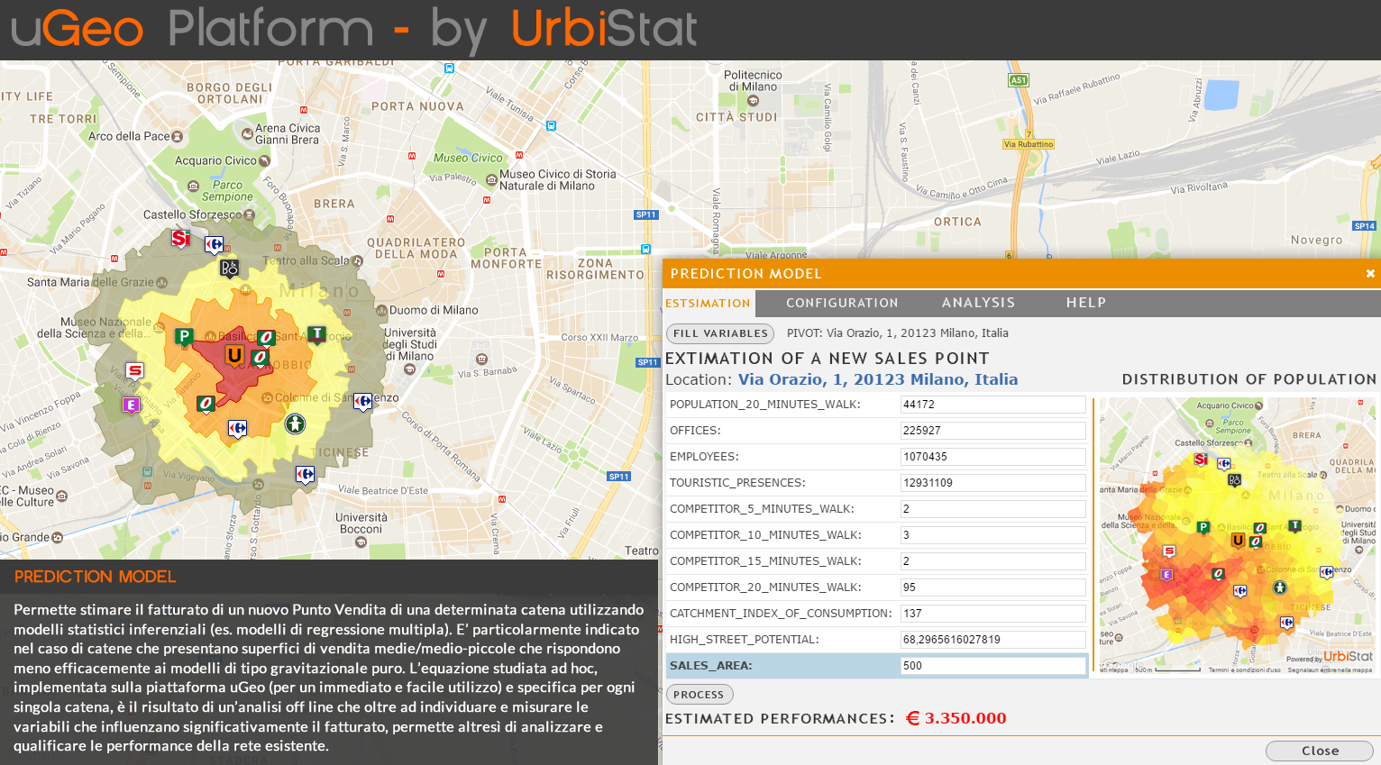Click the TOURISTIC_PRESENCES input field

coord(992,483)
